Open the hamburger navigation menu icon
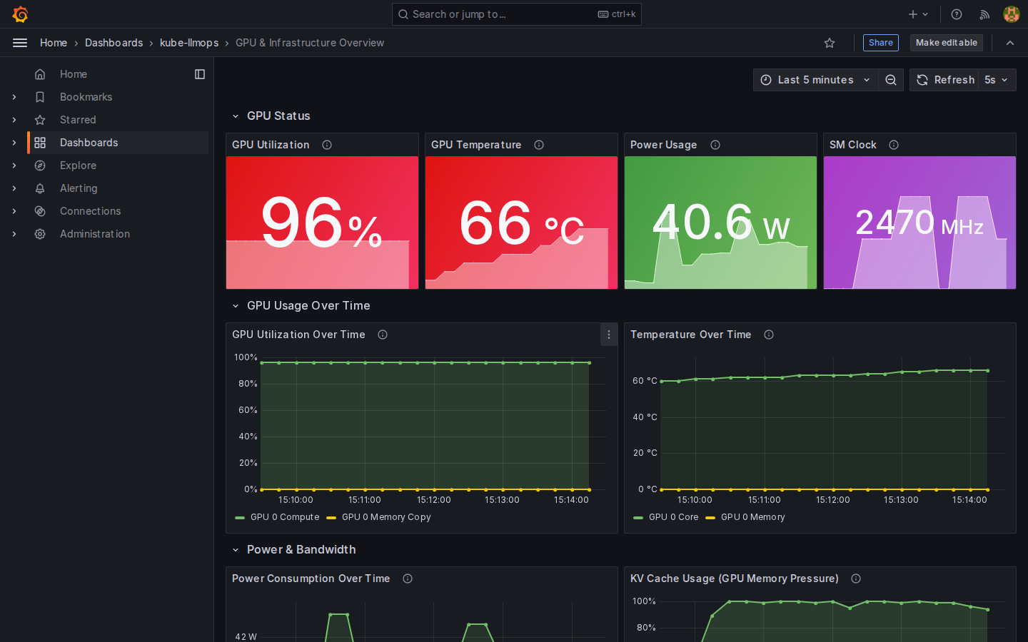 pos(20,43)
